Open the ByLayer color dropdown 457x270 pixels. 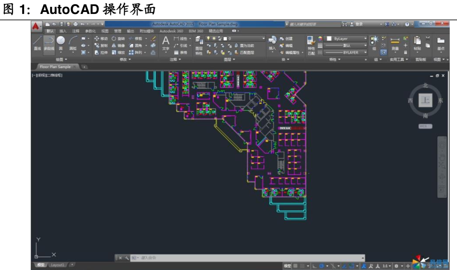point(365,38)
